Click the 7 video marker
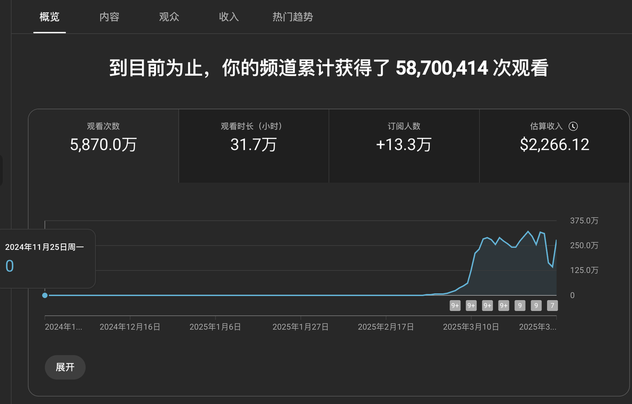Image resolution: width=632 pixels, height=404 pixels. tap(553, 306)
